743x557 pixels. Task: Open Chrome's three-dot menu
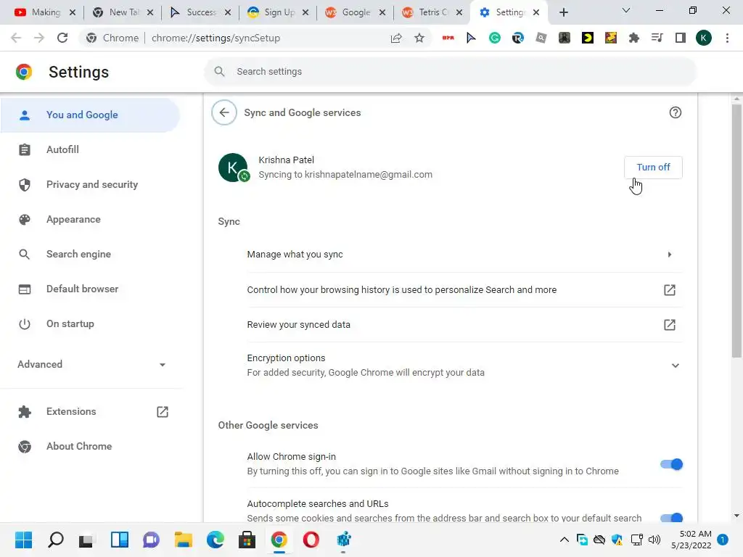pos(727,38)
